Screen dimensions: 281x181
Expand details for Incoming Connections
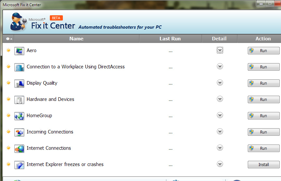[x=220, y=132]
